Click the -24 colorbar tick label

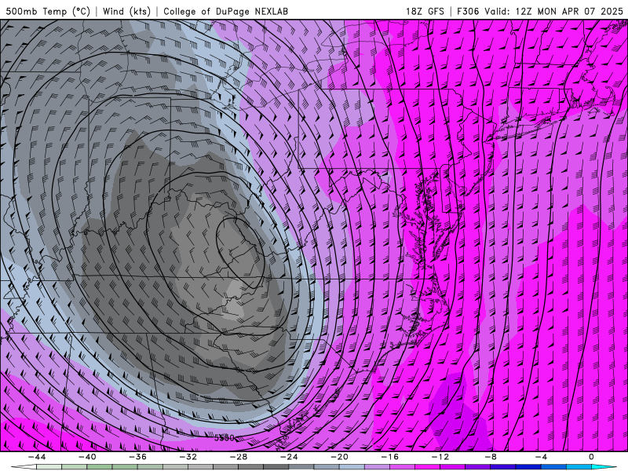click(x=289, y=457)
